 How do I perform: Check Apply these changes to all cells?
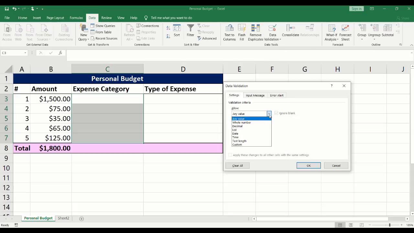(230, 155)
